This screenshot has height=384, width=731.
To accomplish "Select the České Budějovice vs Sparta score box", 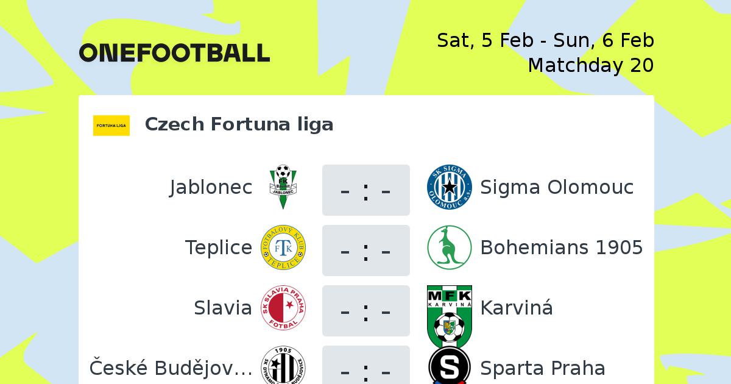I will [x=366, y=364].
